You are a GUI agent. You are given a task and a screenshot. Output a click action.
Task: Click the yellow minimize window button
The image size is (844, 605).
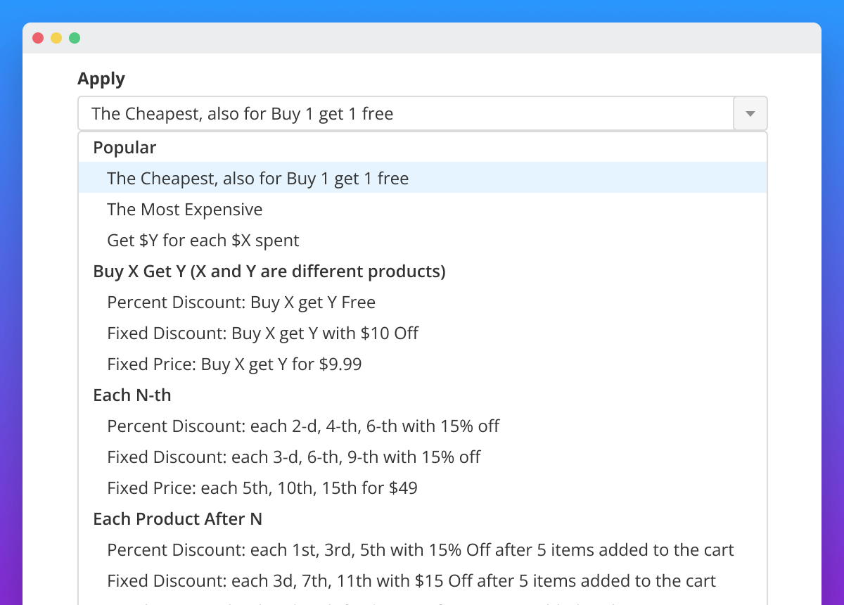(56, 38)
